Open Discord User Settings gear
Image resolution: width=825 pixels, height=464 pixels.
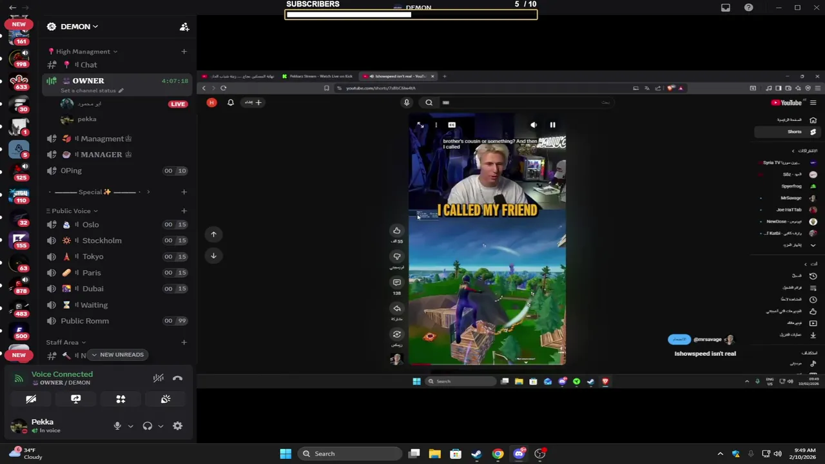[177, 426]
